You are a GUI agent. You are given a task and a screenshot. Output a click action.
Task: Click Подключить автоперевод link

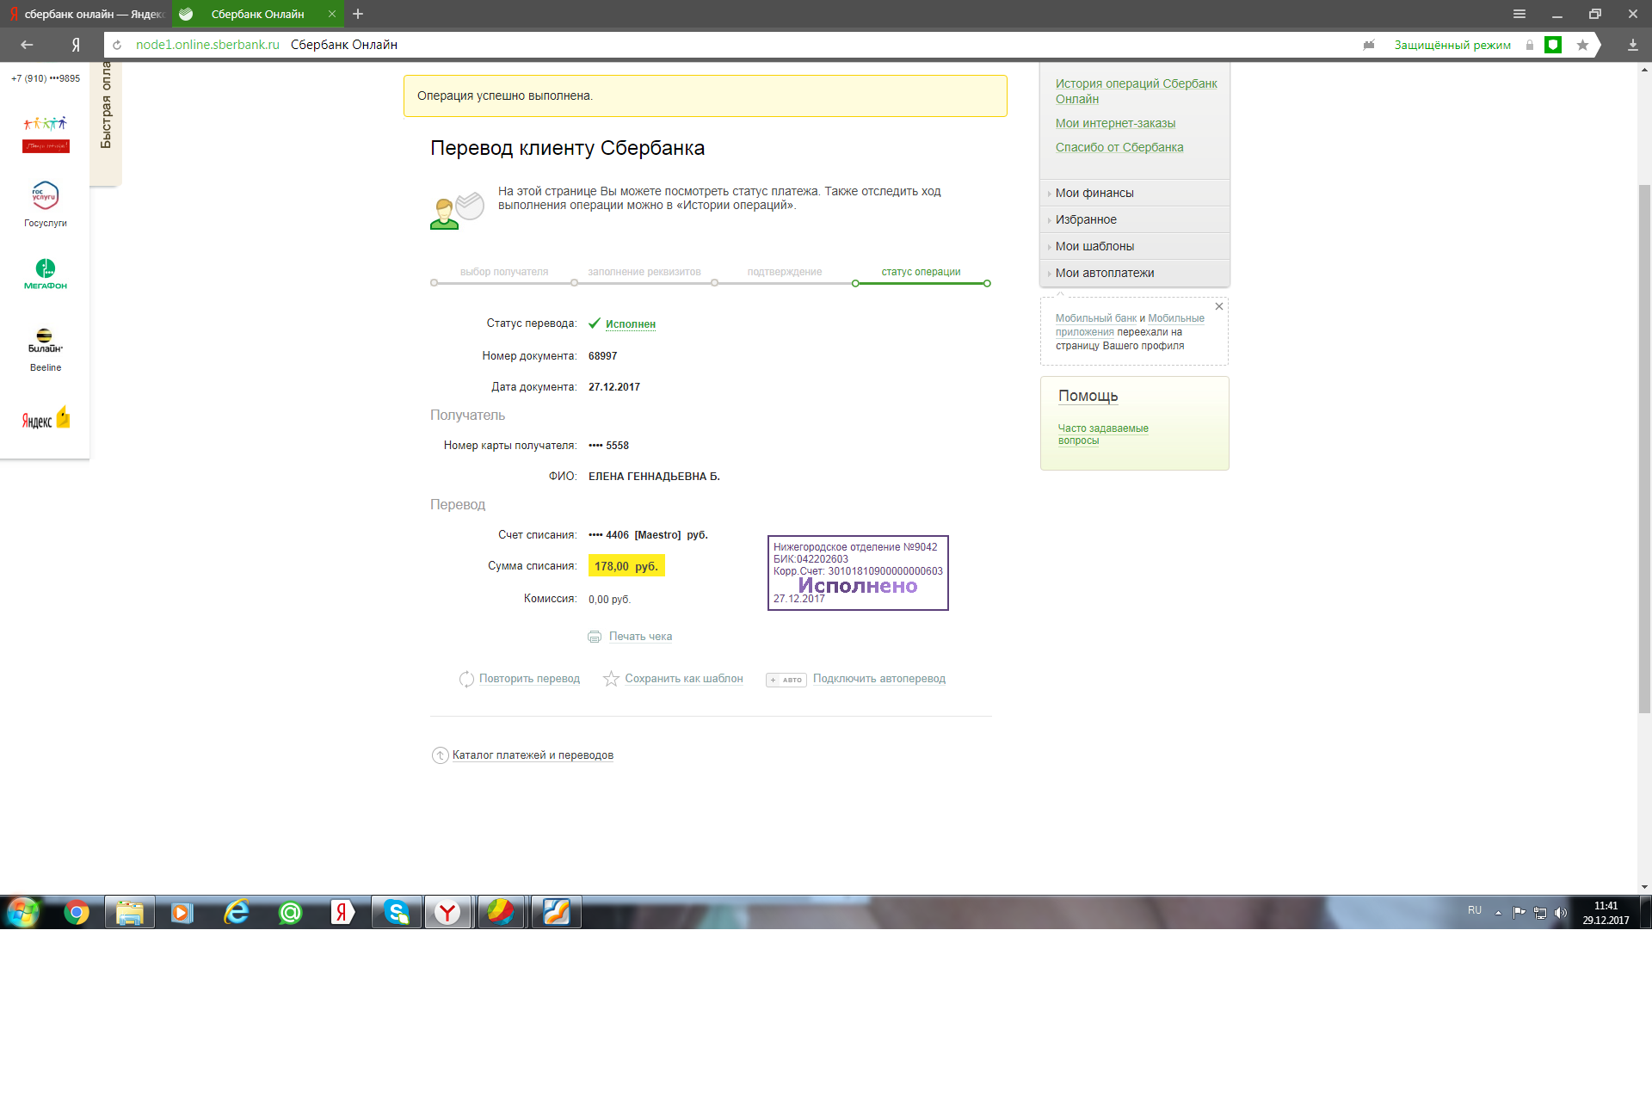pyautogui.click(x=878, y=679)
